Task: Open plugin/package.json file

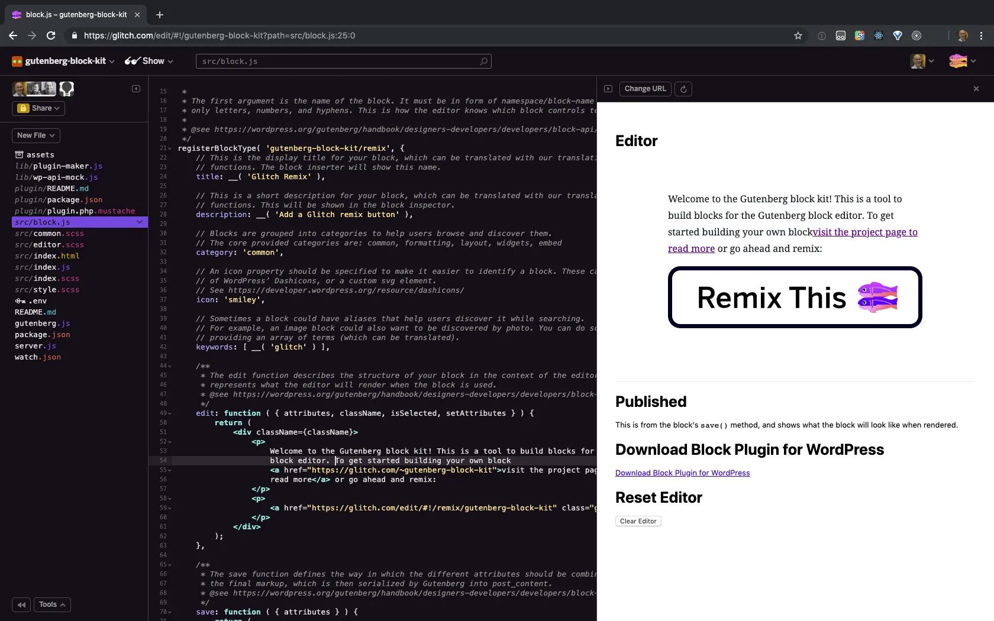Action: 59,200
